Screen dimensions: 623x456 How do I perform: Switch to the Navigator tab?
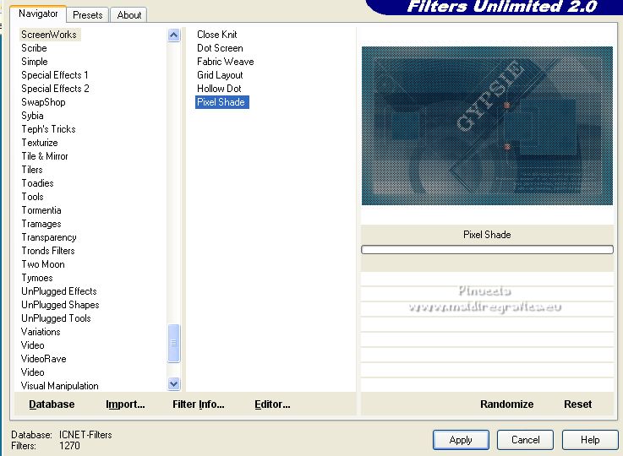(x=38, y=14)
